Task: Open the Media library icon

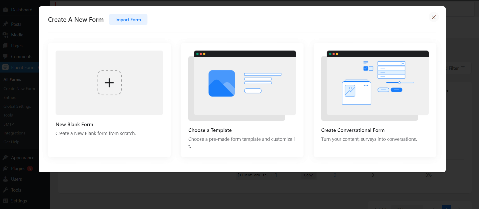Action: click(6, 35)
